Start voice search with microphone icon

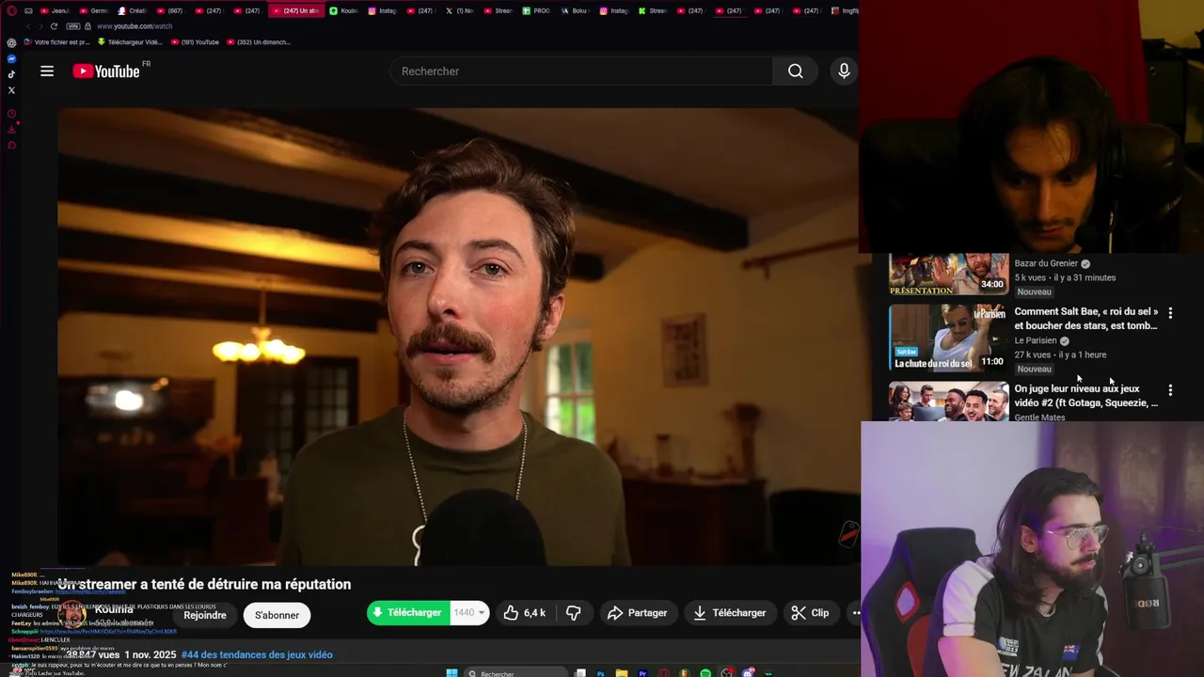844,71
